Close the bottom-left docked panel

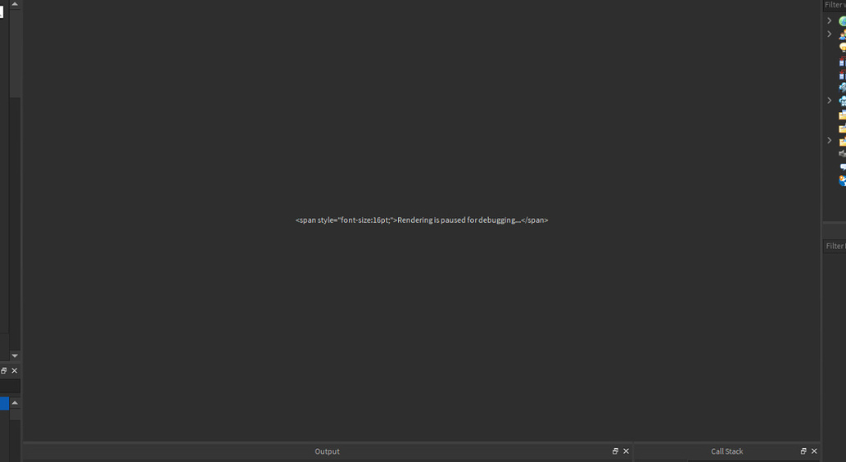[15, 371]
